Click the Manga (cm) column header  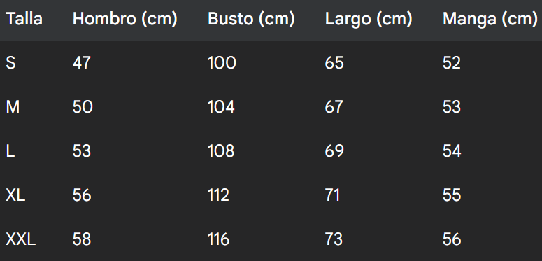pyautogui.click(x=490, y=20)
